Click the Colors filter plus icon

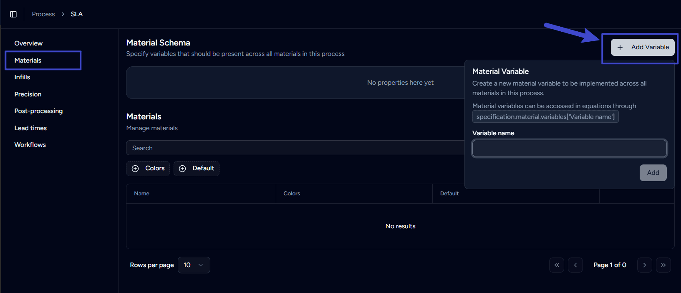click(x=135, y=169)
